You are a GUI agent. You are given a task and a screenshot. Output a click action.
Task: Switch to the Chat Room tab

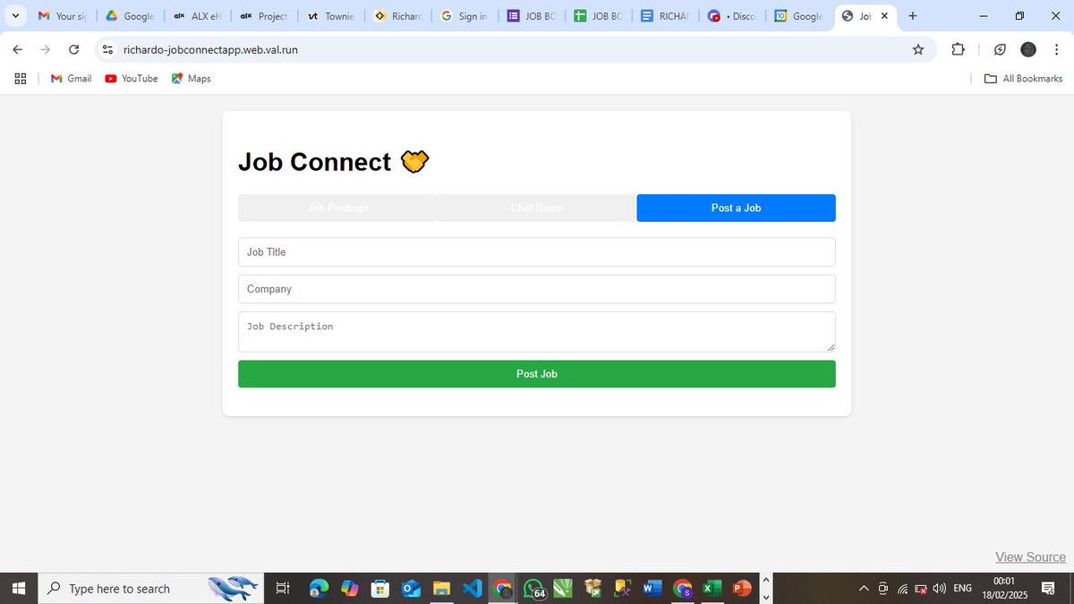[x=537, y=208]
